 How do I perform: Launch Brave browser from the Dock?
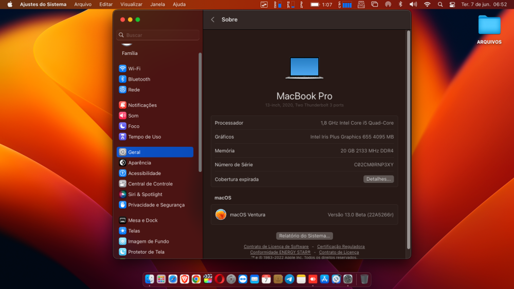point(185,279)
